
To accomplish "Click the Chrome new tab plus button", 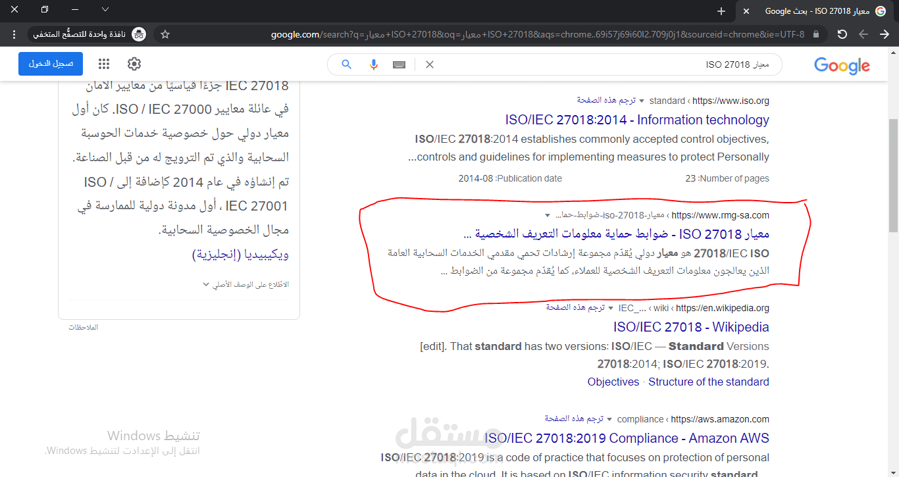I will (x=721, y=11).
